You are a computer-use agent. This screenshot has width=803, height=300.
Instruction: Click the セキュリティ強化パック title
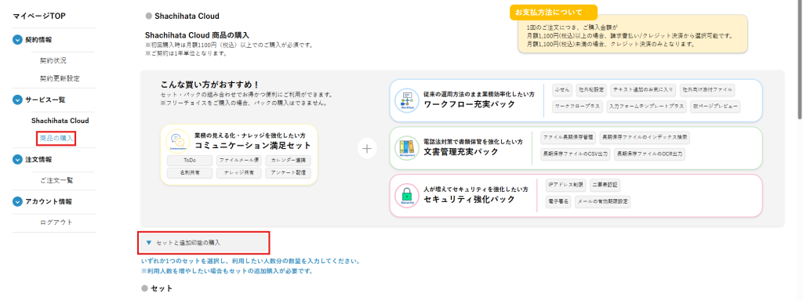[469, 200]
